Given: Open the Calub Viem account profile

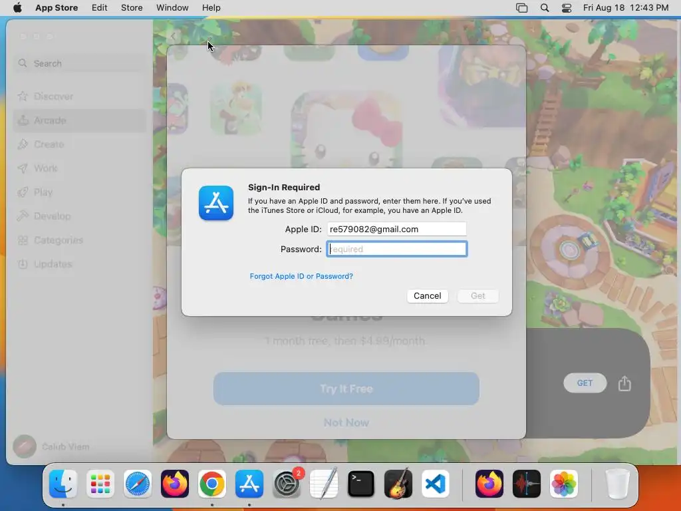Looking at the screenshot, I should pos(52,446).
